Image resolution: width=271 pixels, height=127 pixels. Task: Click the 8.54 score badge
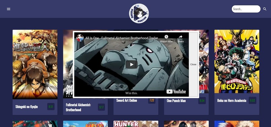[202, 100]
